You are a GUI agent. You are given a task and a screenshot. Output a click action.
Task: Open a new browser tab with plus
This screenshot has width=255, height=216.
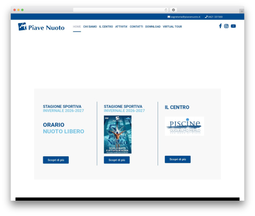(242, 11)
